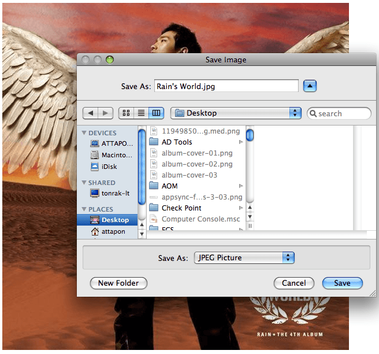Click the file list scroll up arrow
The image size is (379, 354).
pyautogui.click(x=250, y=207)
